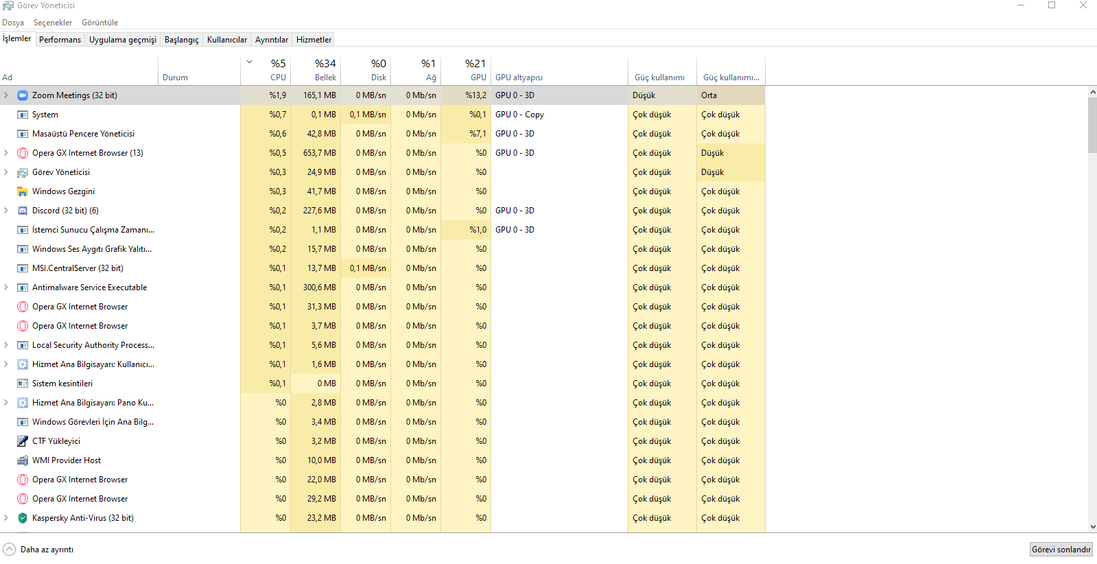This screenshot has height=564, width=1097.
Task: Click the Windows Gezgini folder icon
Action: 23,191
